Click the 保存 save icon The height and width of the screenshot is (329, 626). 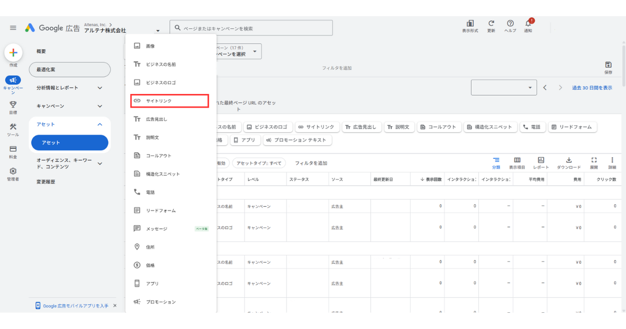pyautogui.click(x=608, y=65)
